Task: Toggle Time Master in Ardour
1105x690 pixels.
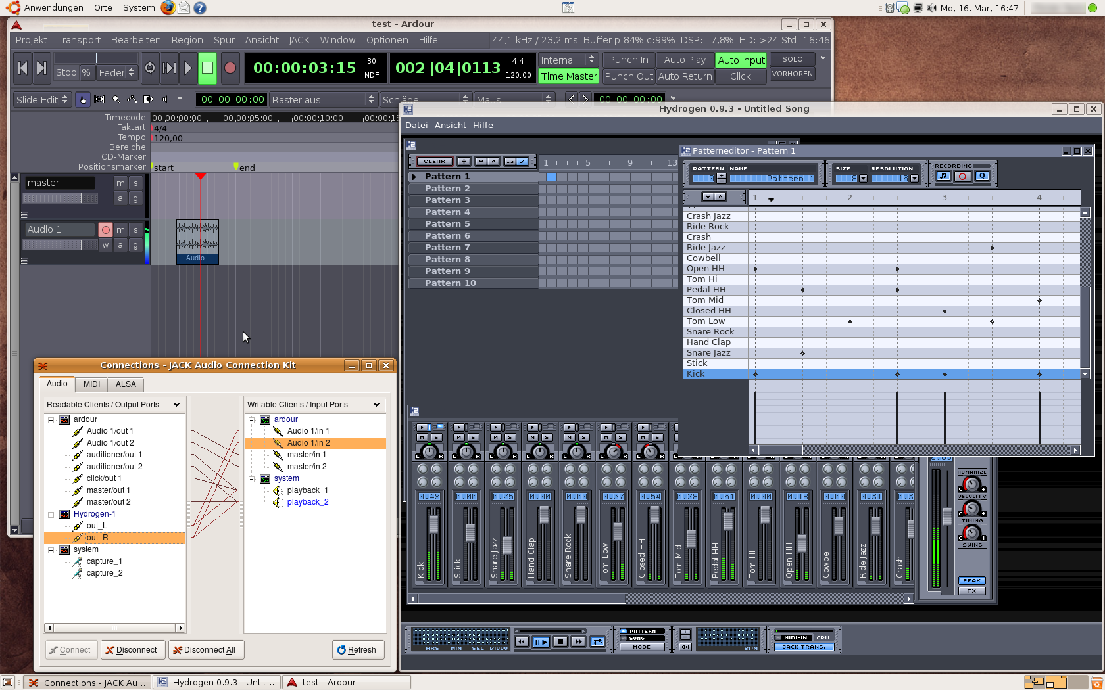Action: coord(568,76)
